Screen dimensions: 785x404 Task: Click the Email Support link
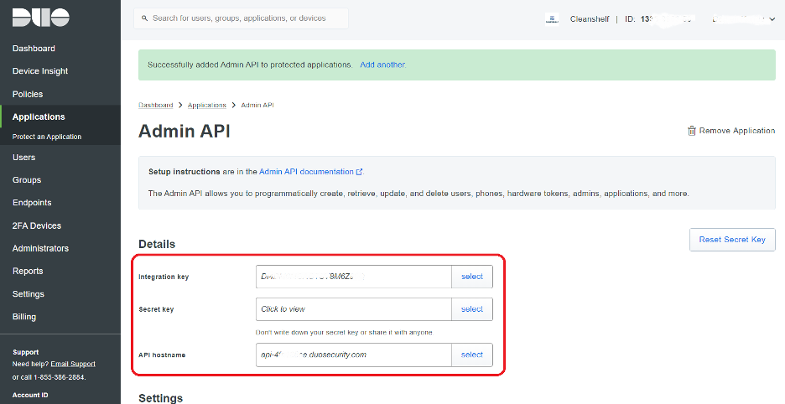[73, 364]
